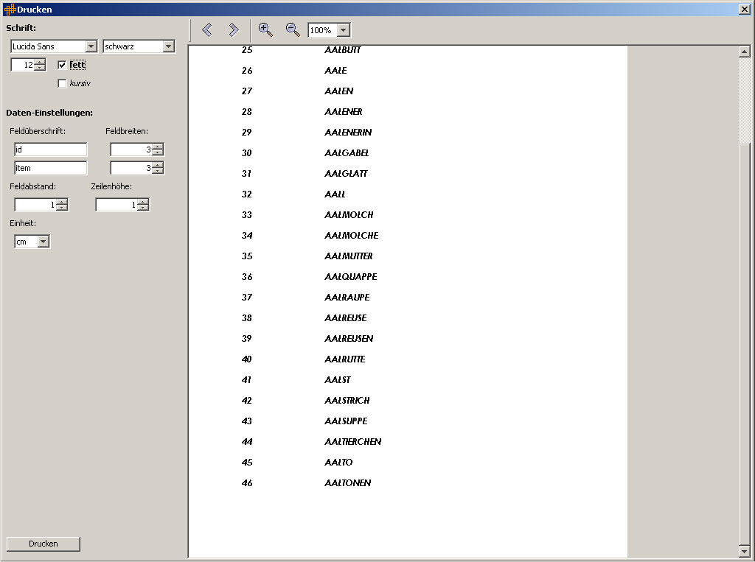This screenshot has height=562, width=755.
Task: Click the 'item' field heading input
Action: pos(50,168)
